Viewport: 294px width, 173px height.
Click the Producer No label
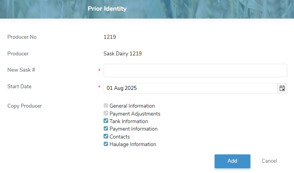[22, 37]
